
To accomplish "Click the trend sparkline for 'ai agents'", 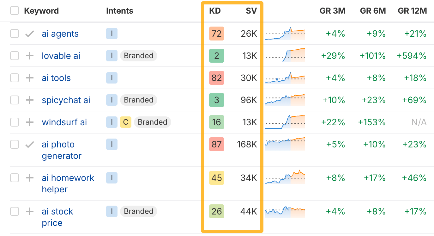I will [285, 34].
